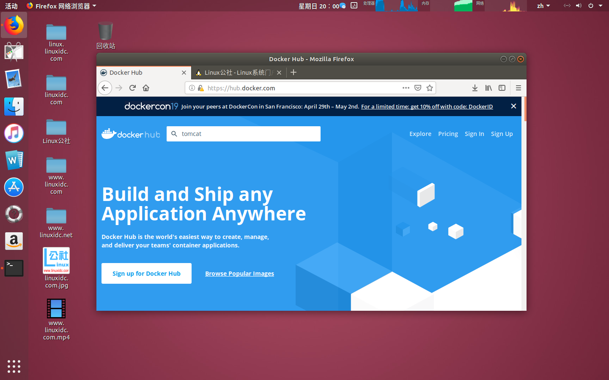Reload the Docker Hub page
This screenshot has height=380, width=609.
(x=132, y=88)
